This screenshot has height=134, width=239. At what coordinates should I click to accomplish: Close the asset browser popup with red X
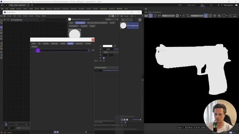coord(93,40)
